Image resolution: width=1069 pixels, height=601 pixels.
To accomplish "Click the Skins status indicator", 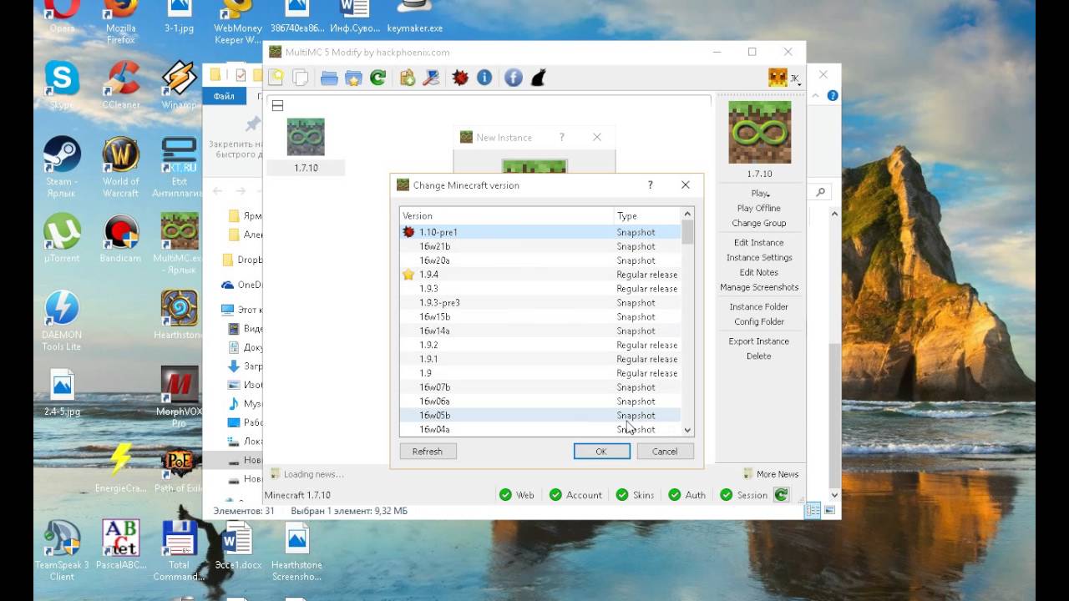I will pos(636,495).
